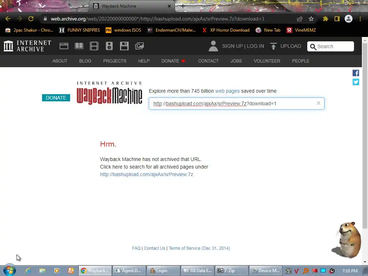The width and height of the screenshot is (368, 276).
Task: Click the Internet Archive logo
Action: pos(27,46)
